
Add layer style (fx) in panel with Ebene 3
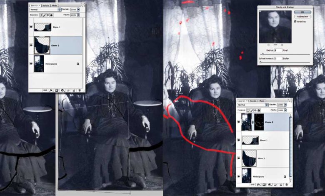[258, 185]
